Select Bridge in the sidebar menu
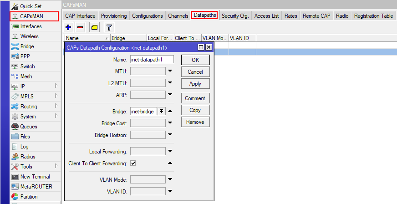Viewport: 397px width, 204px height. [x=27, y=46]
